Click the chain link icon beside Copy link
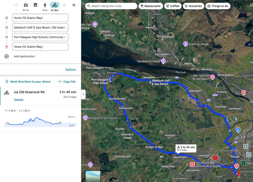Screen dimensions: 253x182 60,82
